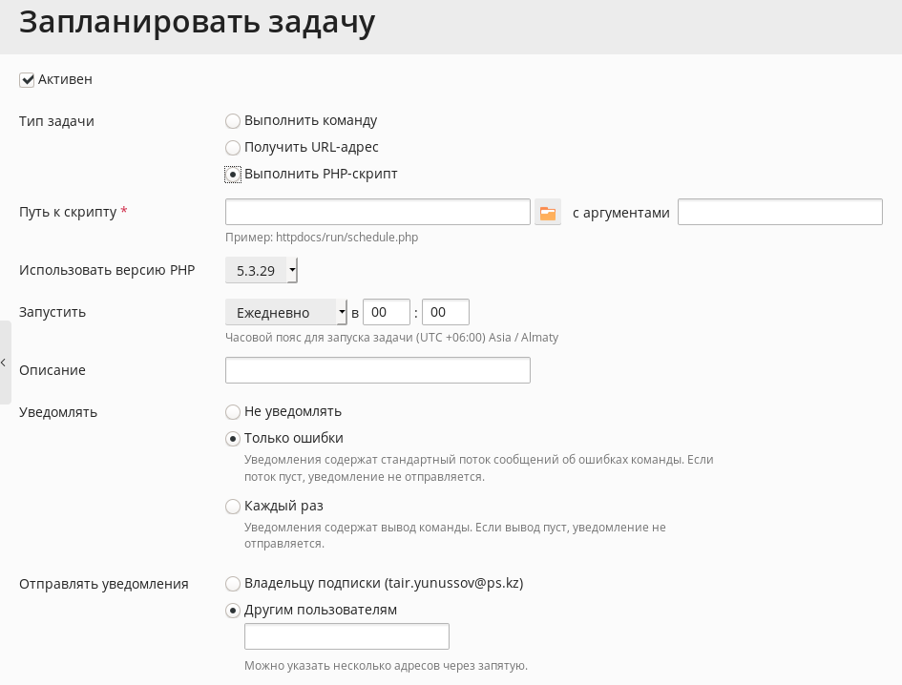
Task: Expand the Ежедневно schedule frequency dropdown
Action: [x=286, y=312]
